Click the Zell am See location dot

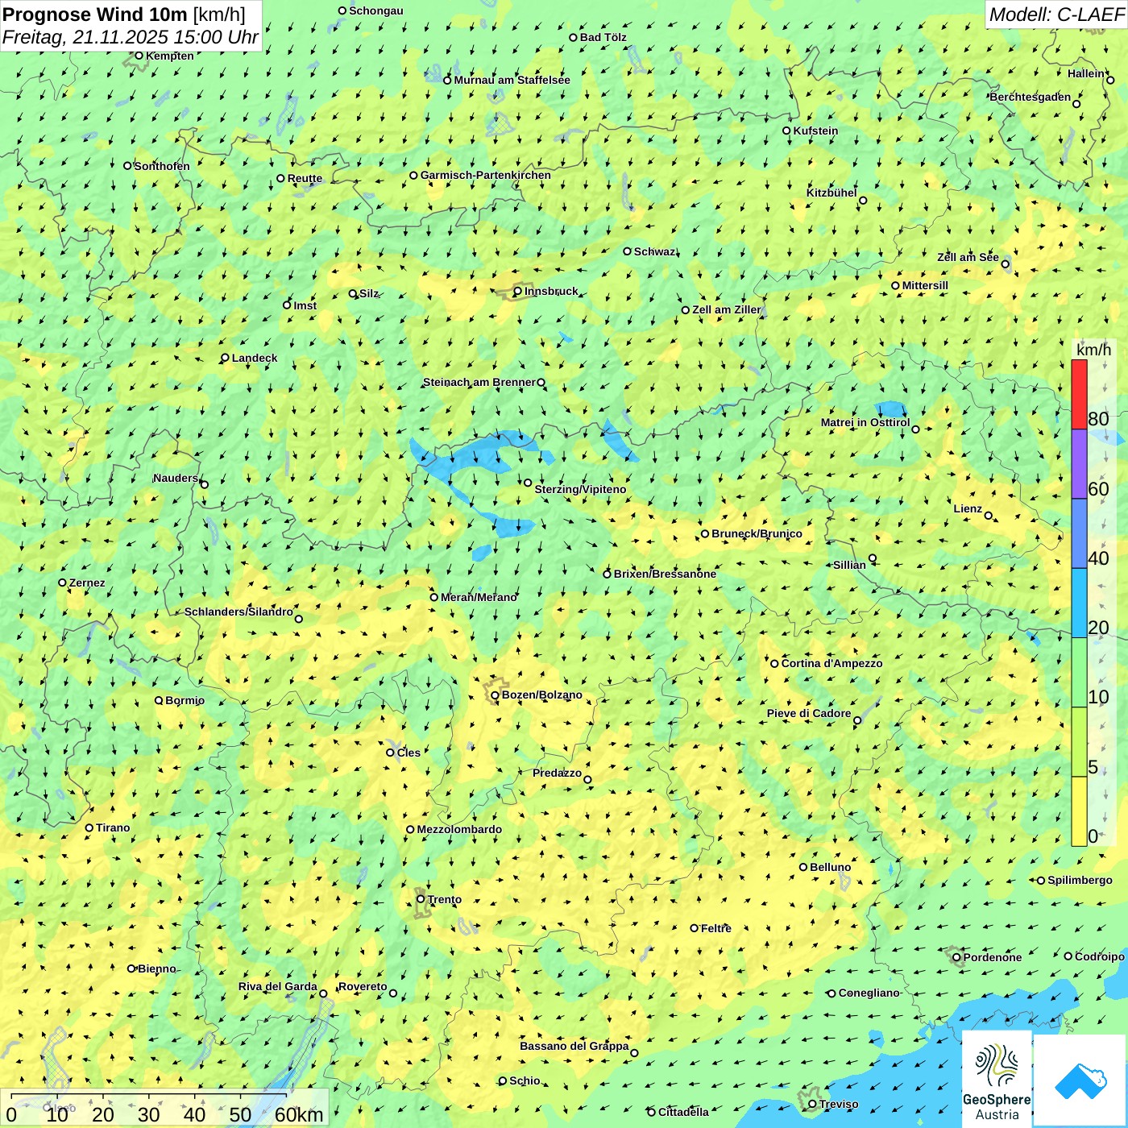click(1005, 263)
